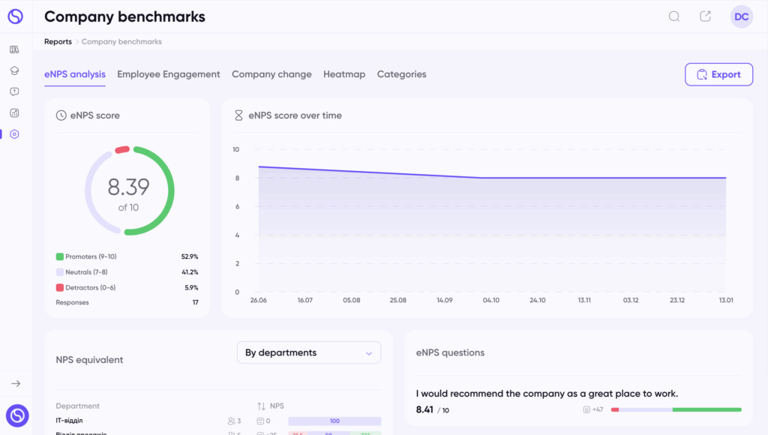Open the Company change tab
Screen dimensions: 768x435
coord(271,74)
